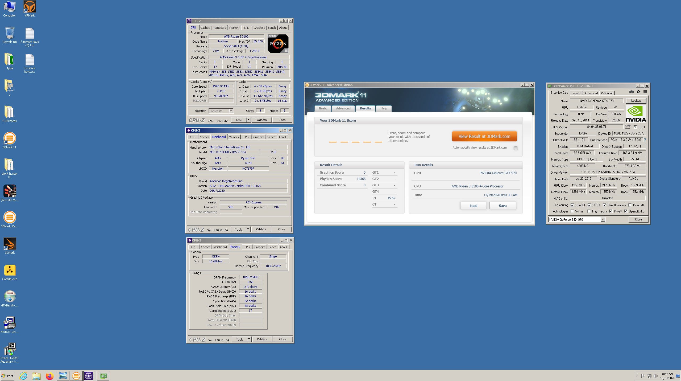The height and width of the screenshot is (381, 681).
Task: Click the GPU-Z Close button
Action: (x=638, y=219)
